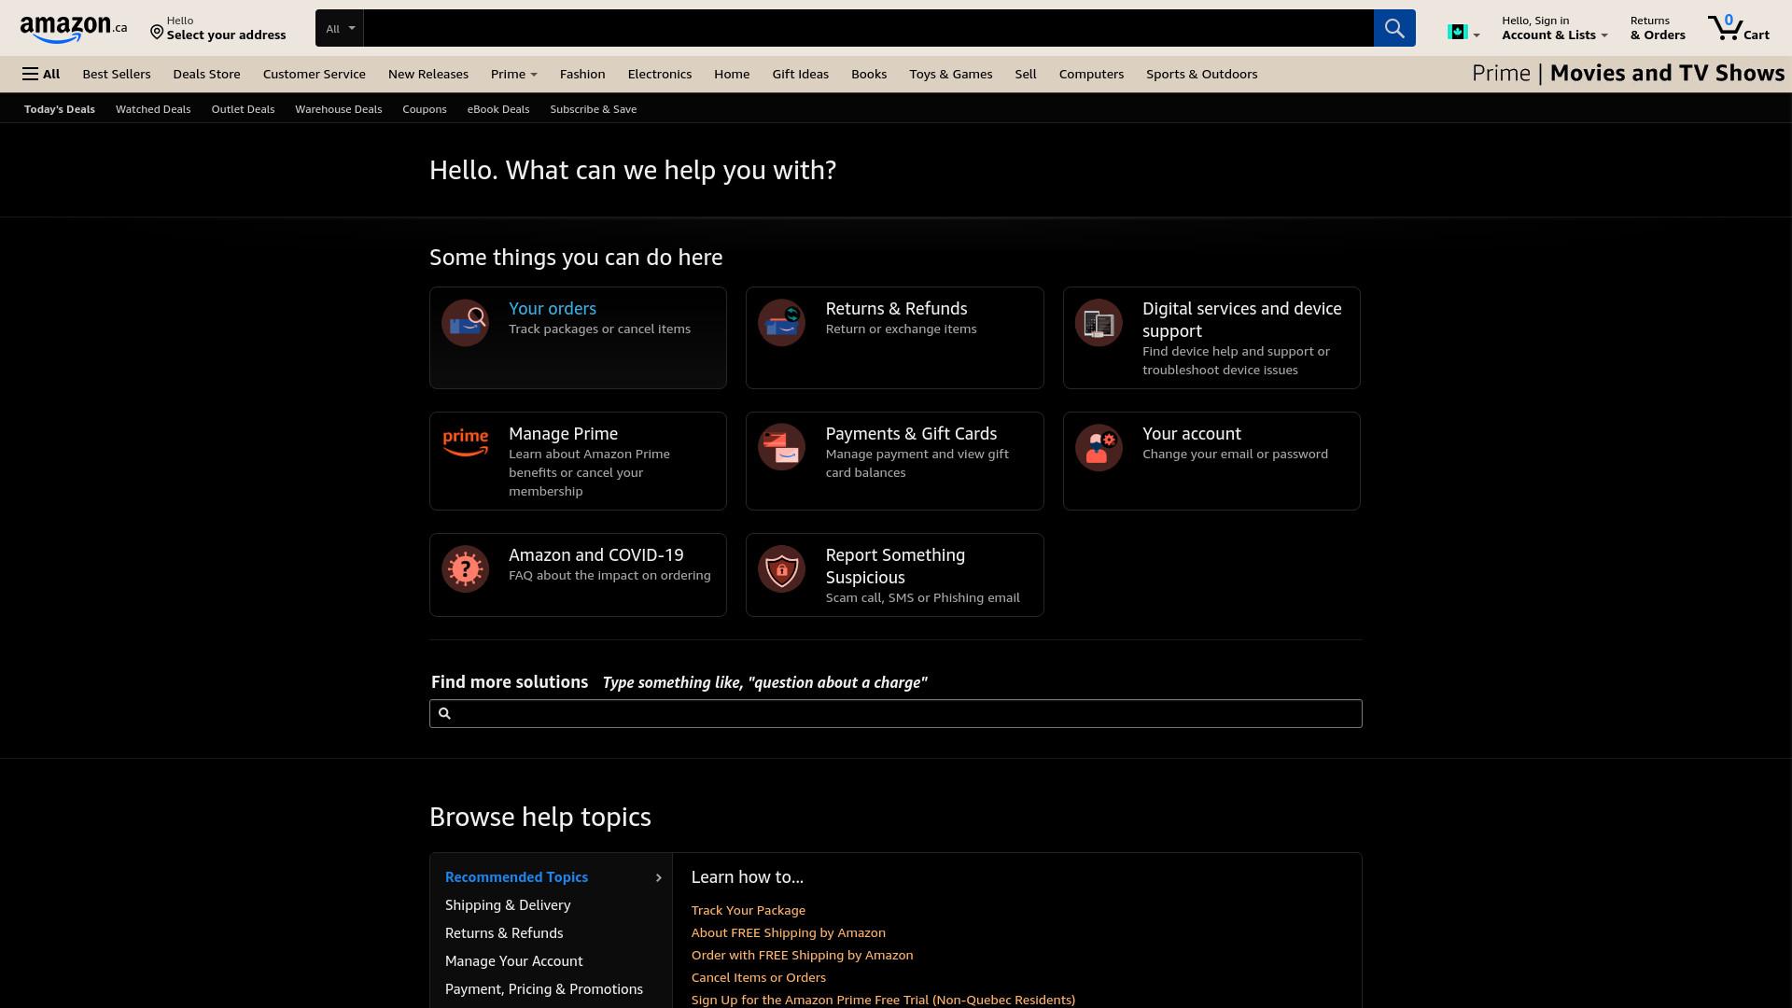
Task: Click the COVID-19 question mark icon
Action: coord(465,569)
